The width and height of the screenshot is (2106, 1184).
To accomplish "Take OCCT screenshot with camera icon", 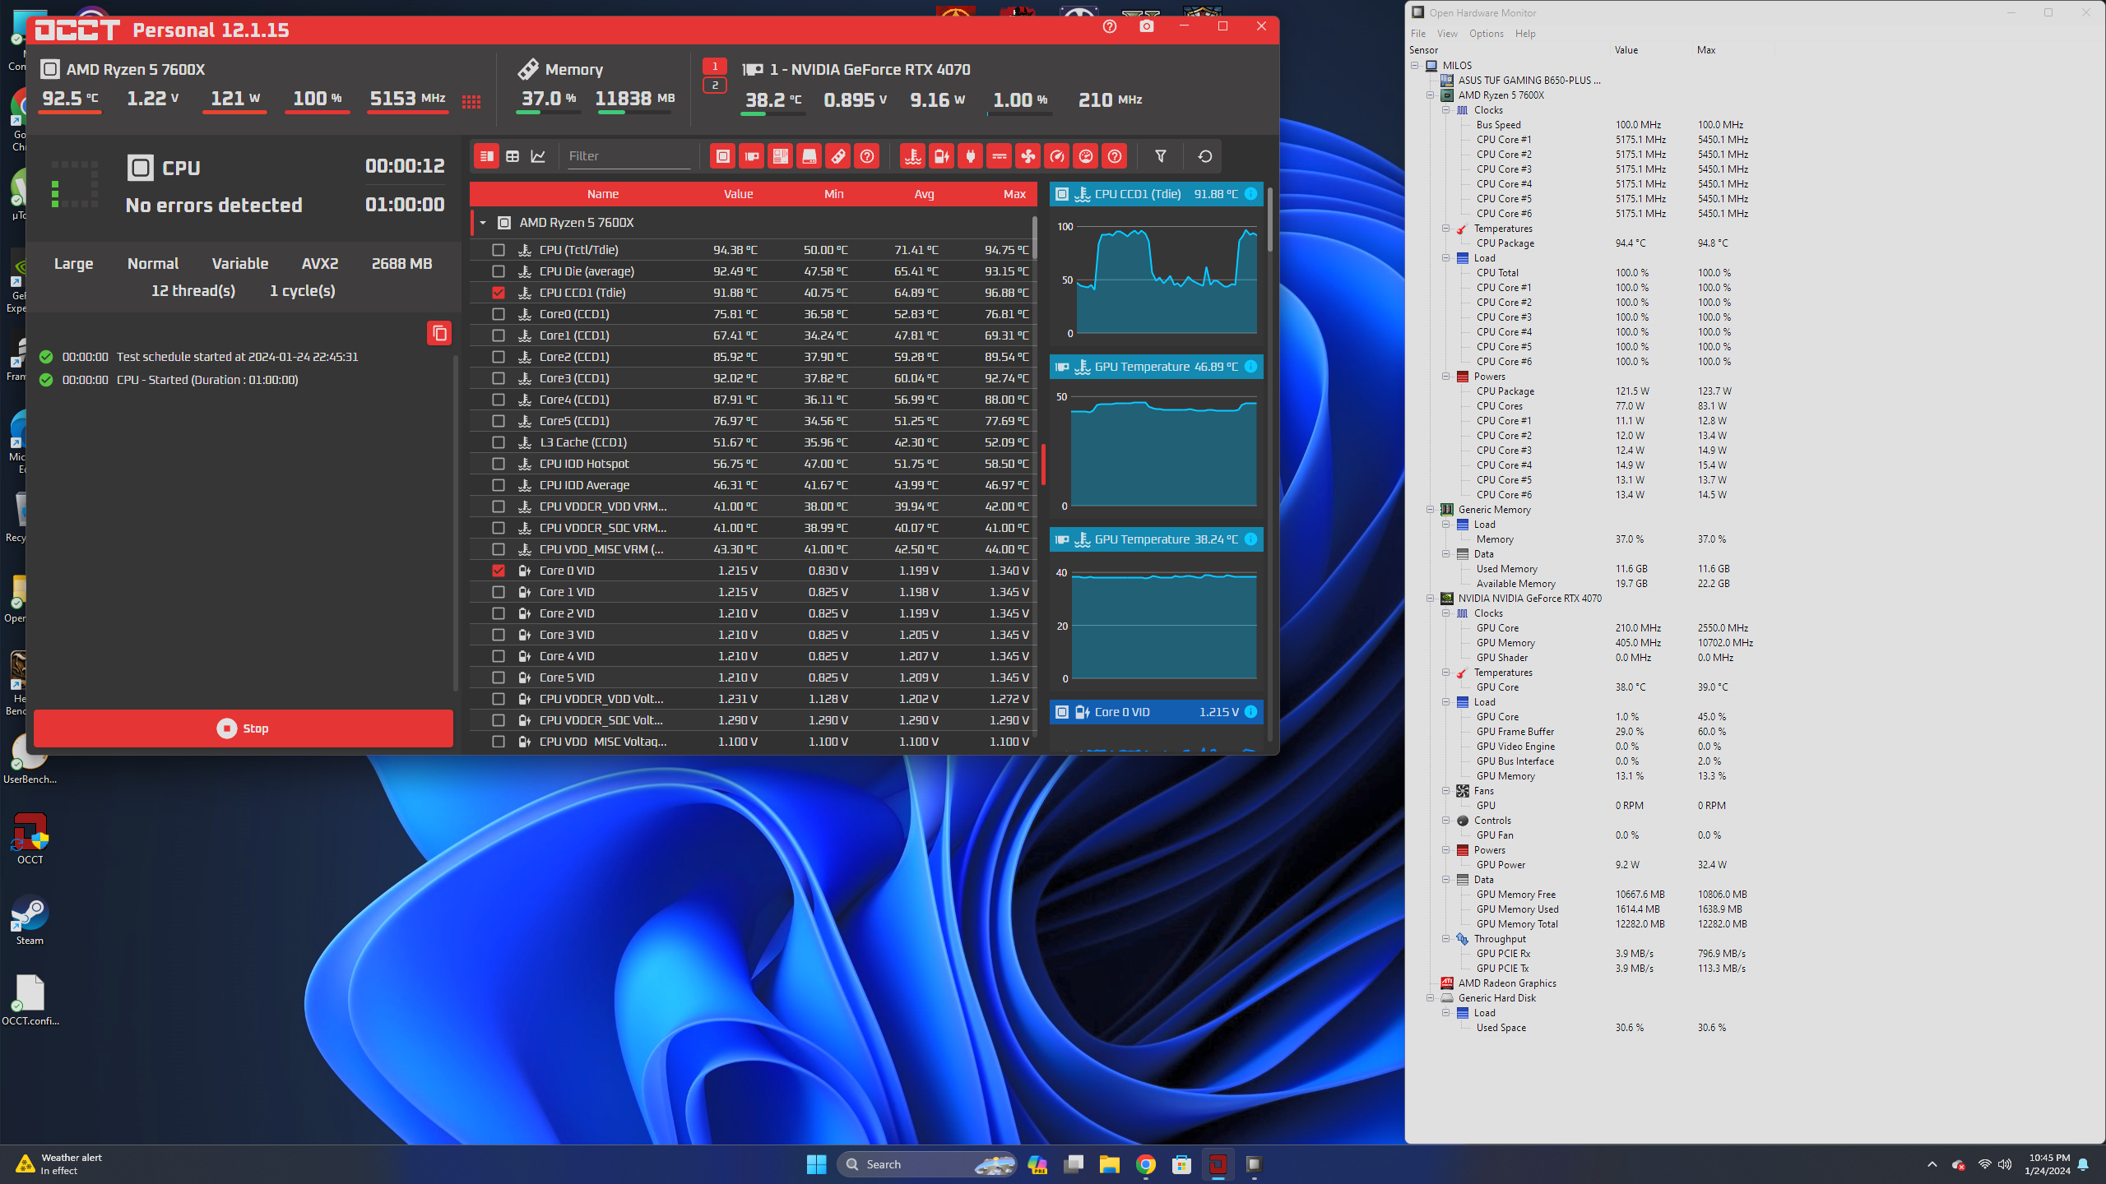I will tap(1146, 26).
